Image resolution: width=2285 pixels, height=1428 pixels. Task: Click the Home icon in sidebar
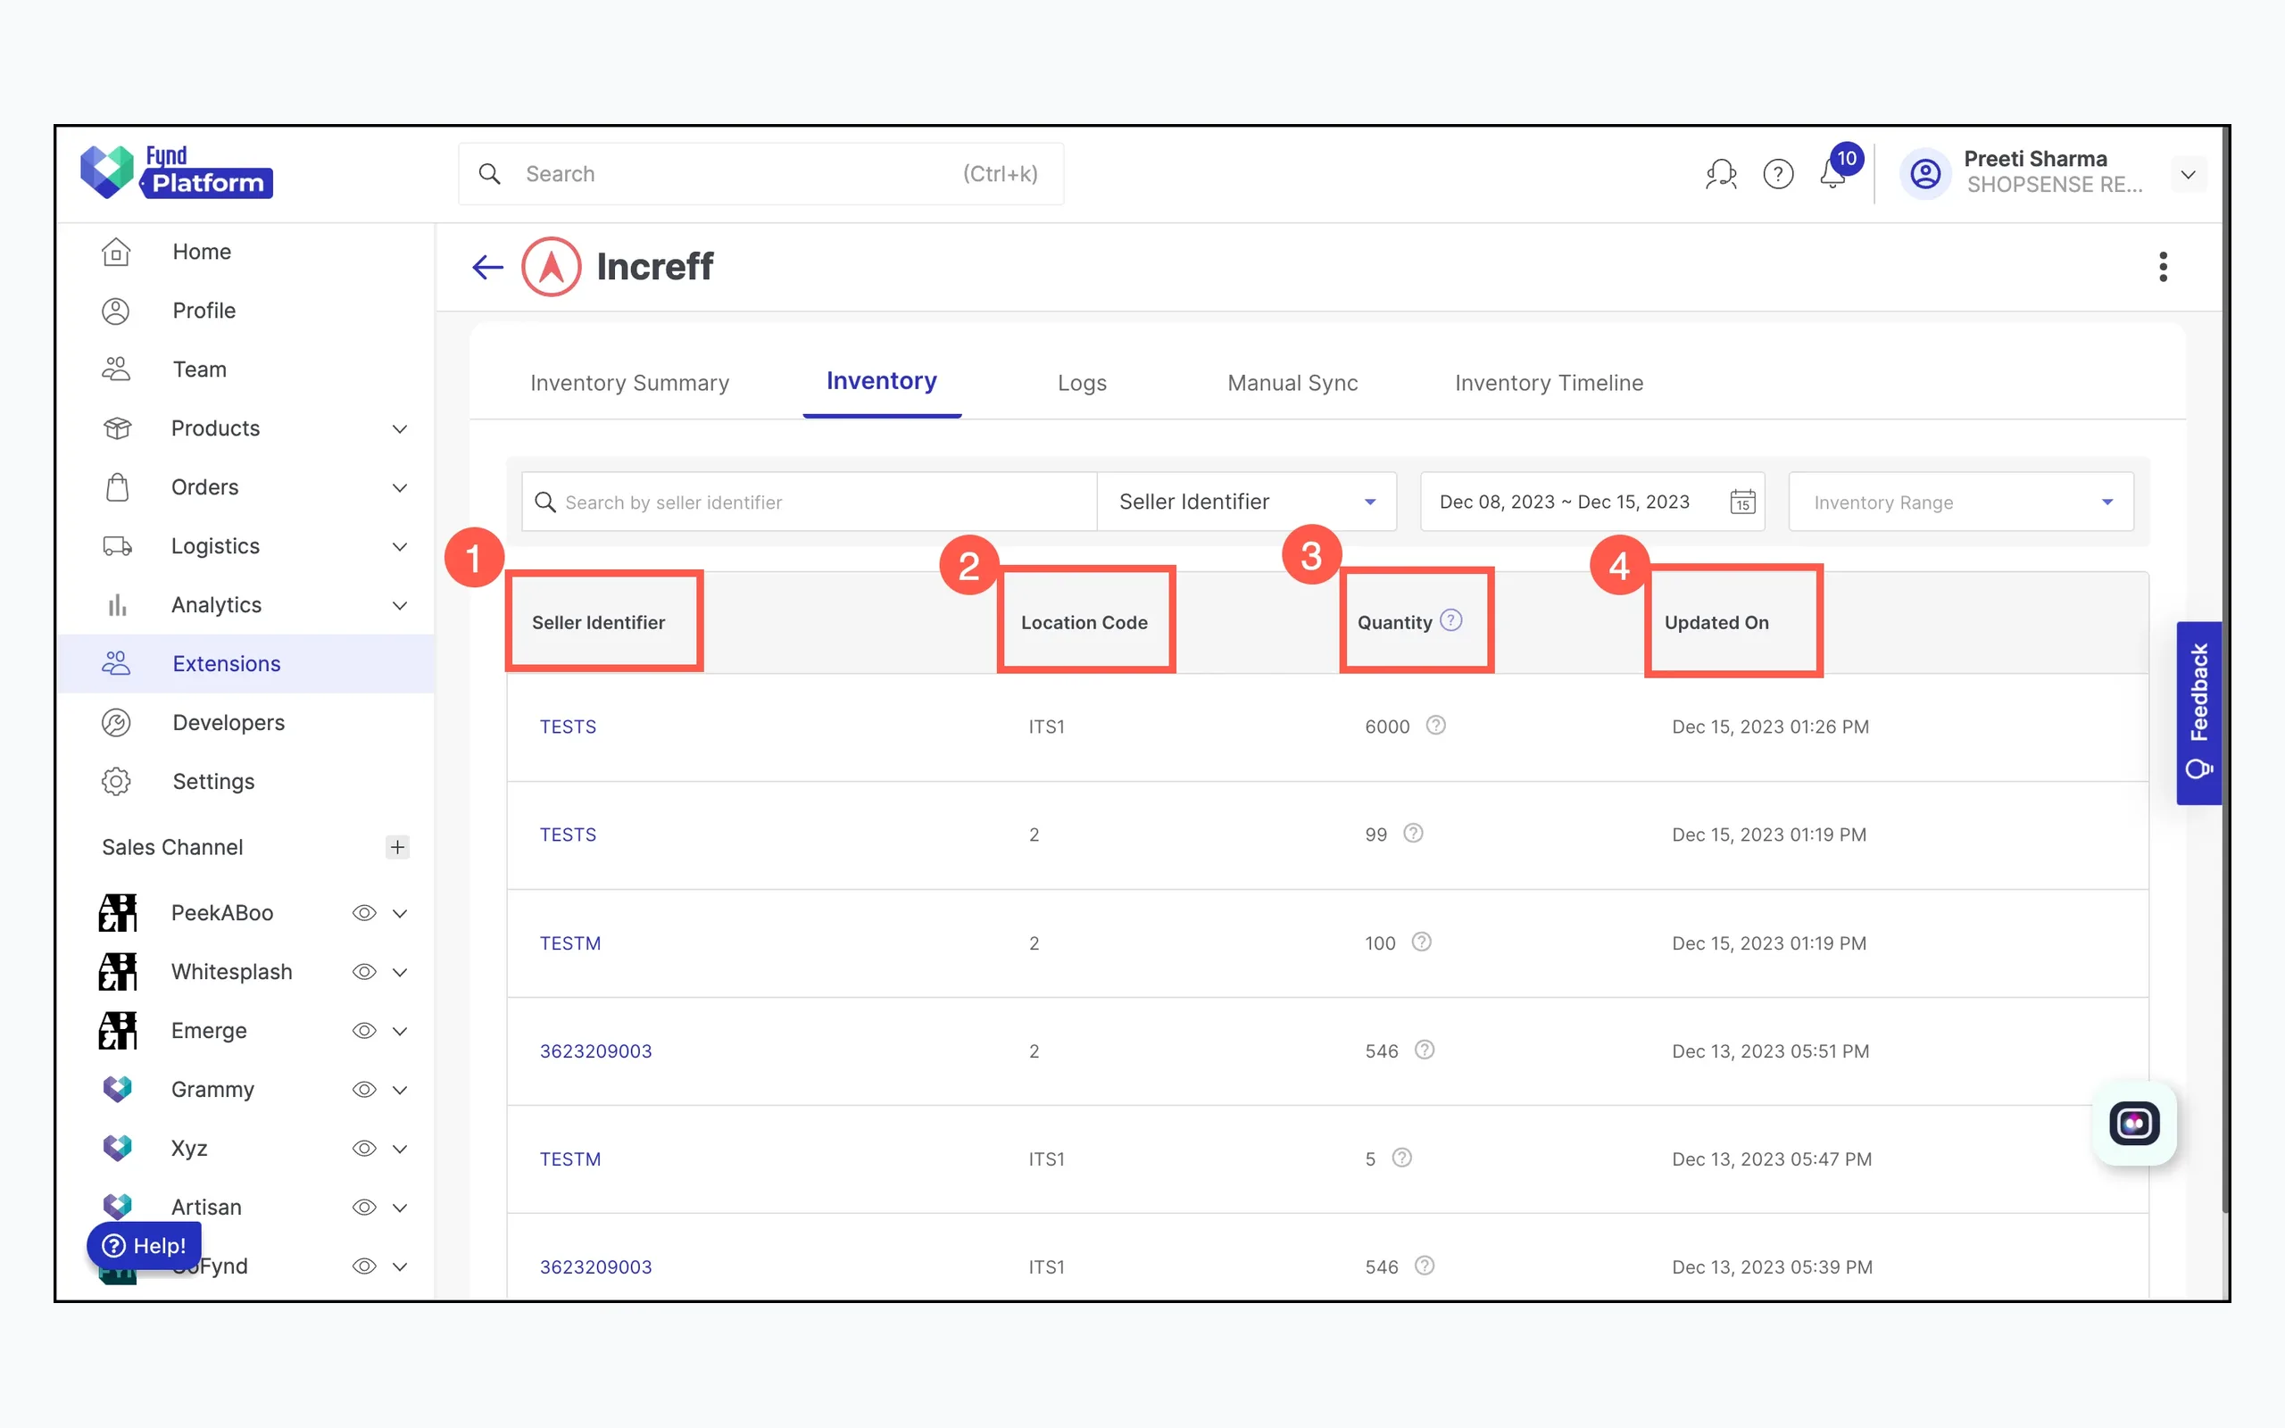[x=116, y=253]
